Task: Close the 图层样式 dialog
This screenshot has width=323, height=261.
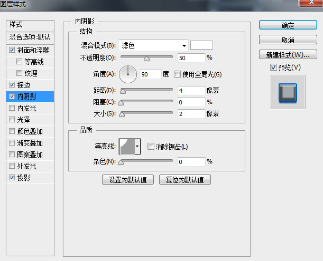Action: [311, 3]
